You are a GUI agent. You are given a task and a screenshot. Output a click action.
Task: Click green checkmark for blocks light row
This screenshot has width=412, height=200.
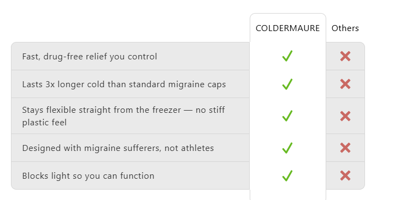pyautogui.click(x=287, y=175)
